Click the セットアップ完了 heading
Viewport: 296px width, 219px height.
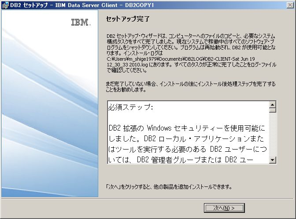click(x=128, y=19)
